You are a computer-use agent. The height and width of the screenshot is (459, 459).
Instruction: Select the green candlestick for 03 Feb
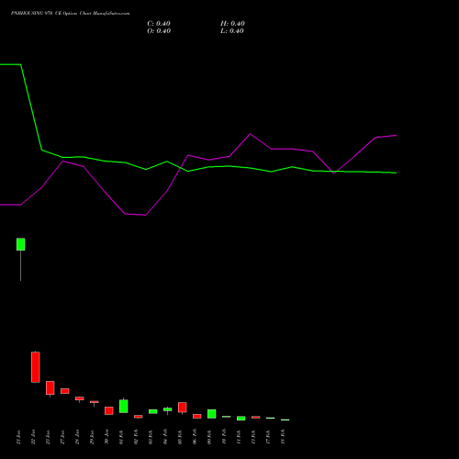[153, 411]
